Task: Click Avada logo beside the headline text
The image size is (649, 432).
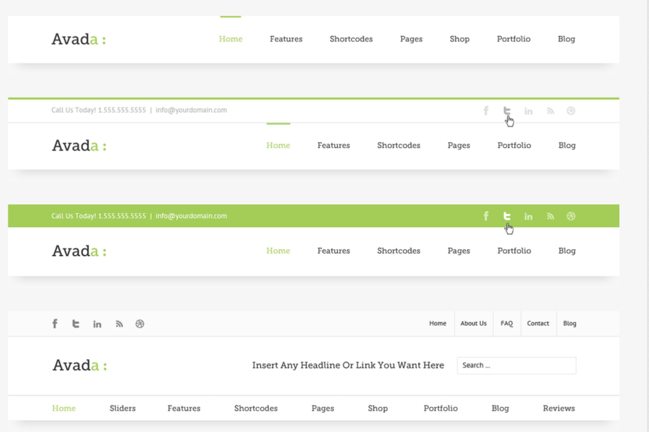Action: [79, 365]
